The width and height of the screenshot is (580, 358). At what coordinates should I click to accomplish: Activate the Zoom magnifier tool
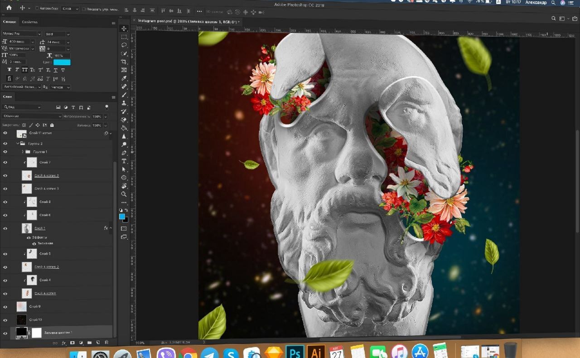click(124, 194)
